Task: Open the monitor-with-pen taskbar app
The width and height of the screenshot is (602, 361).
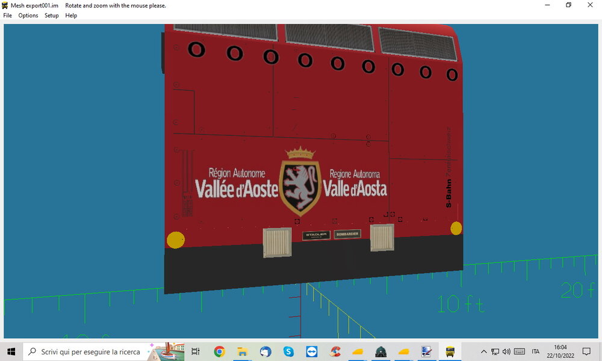Action: (x=427, y=351)
